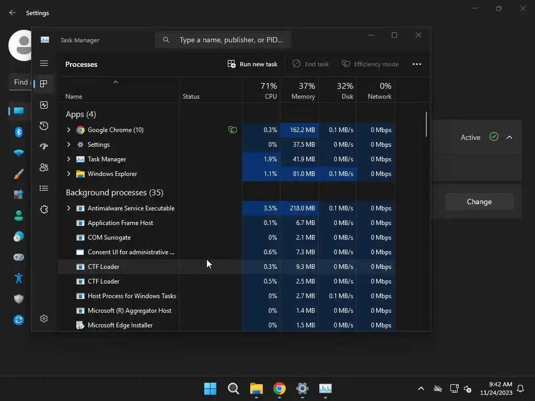Image resolution: width=535 pixels, height=401 pixels.
Task: Select COM Surrogate process row
Action: click(x=226, y=238)
